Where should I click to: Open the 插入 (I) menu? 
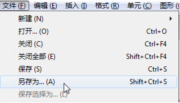(76, 6)
